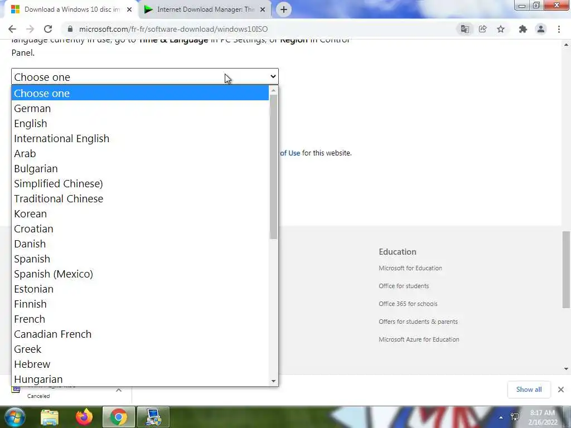Screen dimensions: 571x428
Task: Select English from language list
Action: click(140, 123)
